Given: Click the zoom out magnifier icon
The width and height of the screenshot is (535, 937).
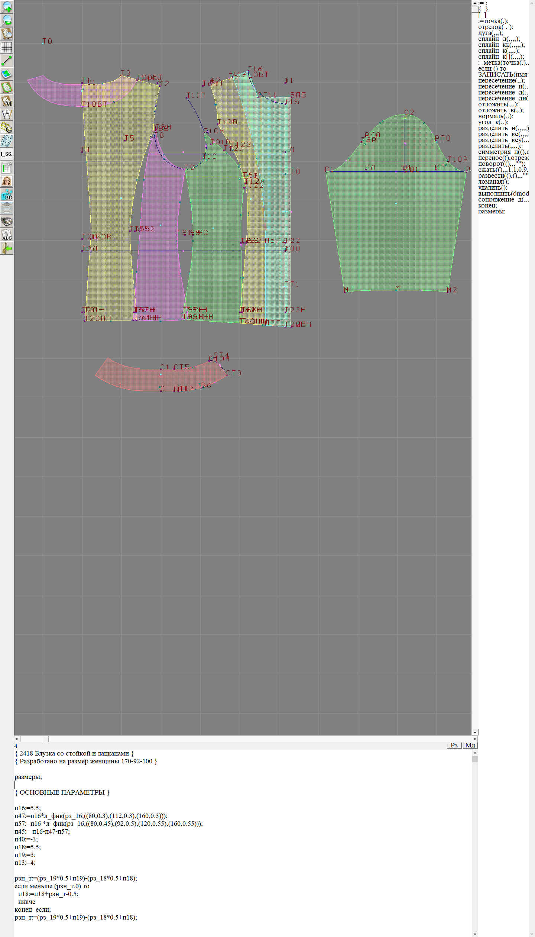Looking at the screenshot, I should pyautogui.click(x=7, y=20).
